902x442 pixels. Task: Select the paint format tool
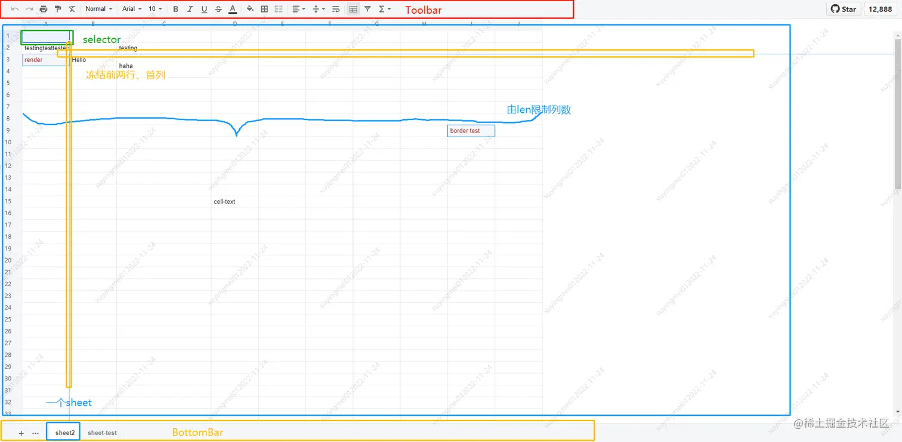(58, 9)
